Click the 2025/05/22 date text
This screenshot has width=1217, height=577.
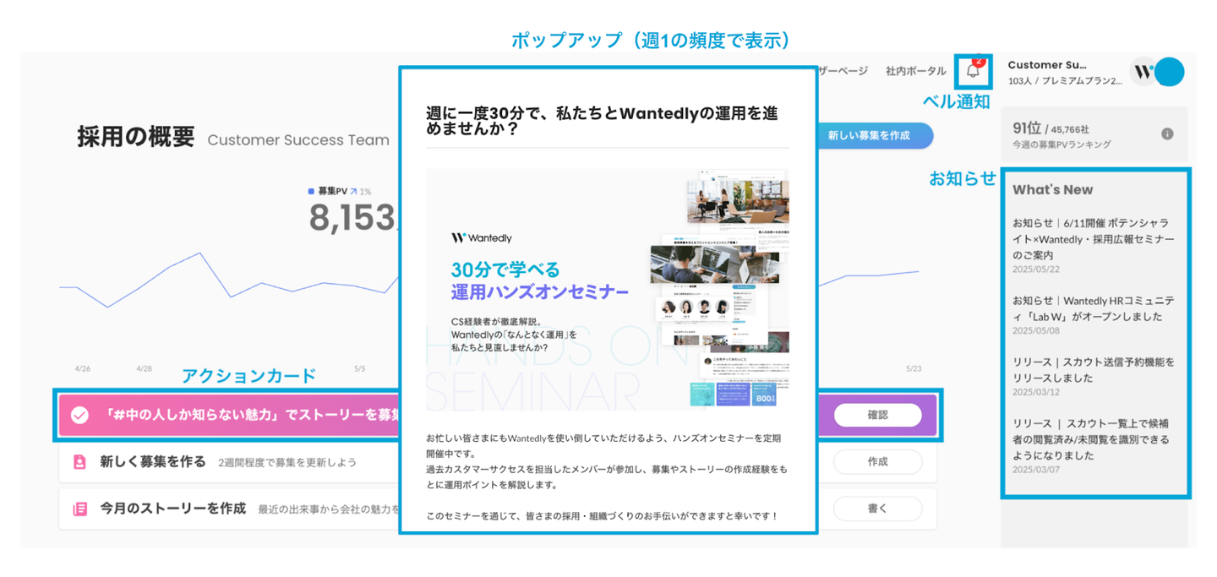[1036, 269]
